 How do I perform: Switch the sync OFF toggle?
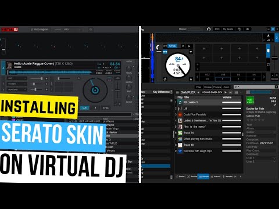tap(164, 46)
